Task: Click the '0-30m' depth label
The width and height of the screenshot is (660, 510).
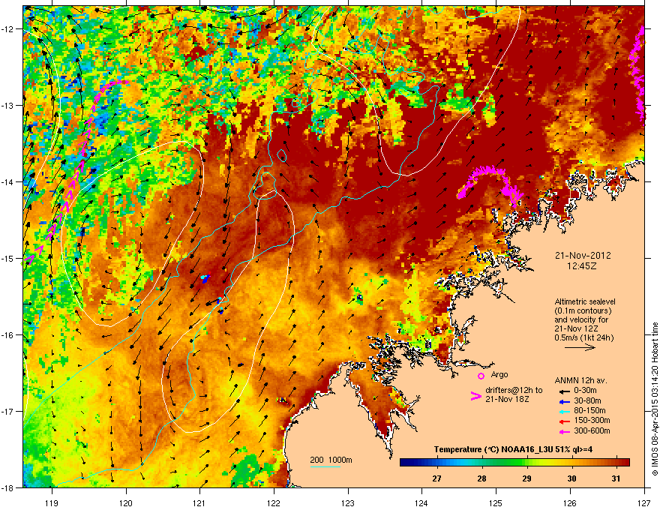Action: (585, 391)
